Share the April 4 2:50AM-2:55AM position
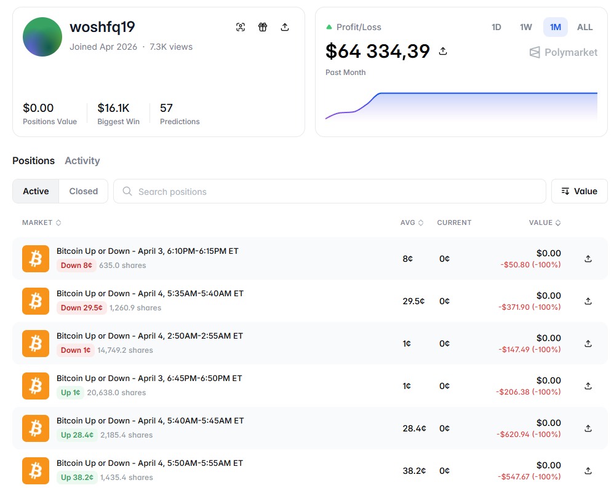Image resolution: width=614 pixels, height=488 pixels. click(588, 344)
